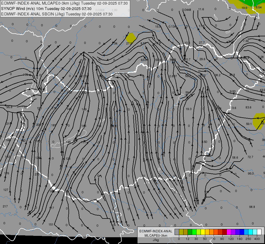The width and height of the screenshot is (265, 244).
Task: Click the map value 0.0448
Action: 187,10
